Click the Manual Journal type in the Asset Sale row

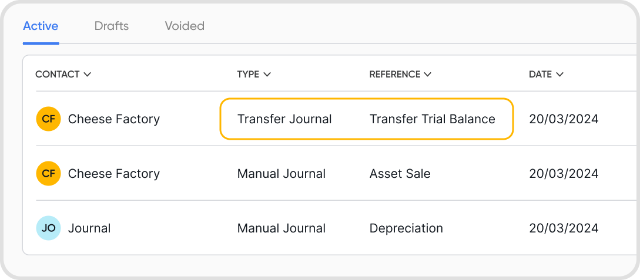[282, 174]
